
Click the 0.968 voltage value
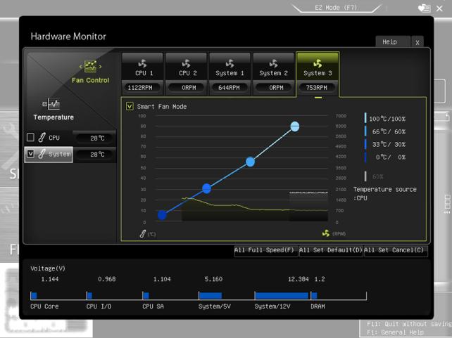coord(106,279)
